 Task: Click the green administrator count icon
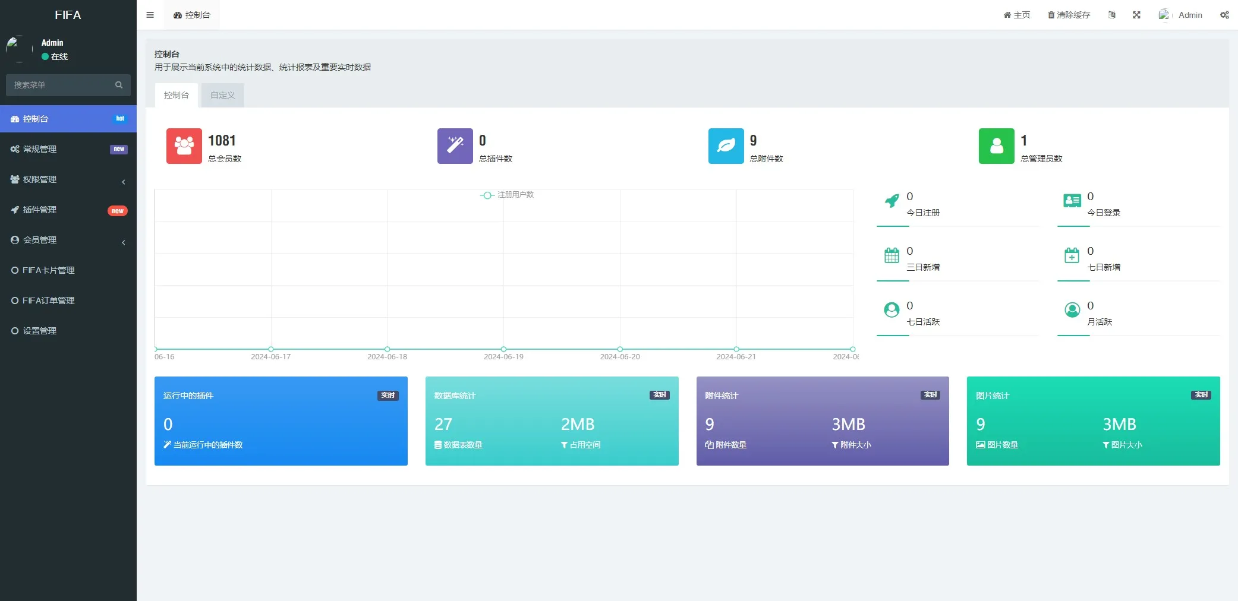tap(997, 146)
